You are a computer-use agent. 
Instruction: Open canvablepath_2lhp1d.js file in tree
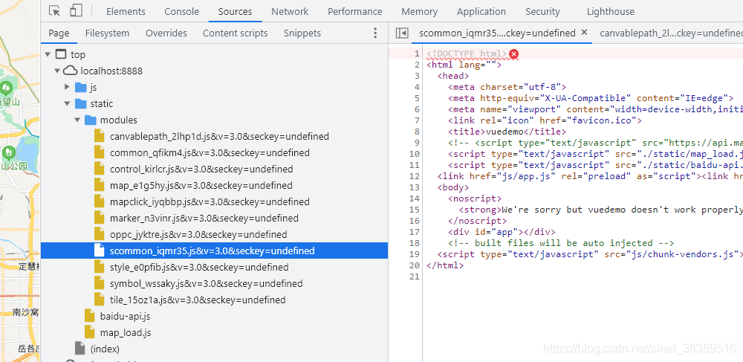click(x=219, y=137)
